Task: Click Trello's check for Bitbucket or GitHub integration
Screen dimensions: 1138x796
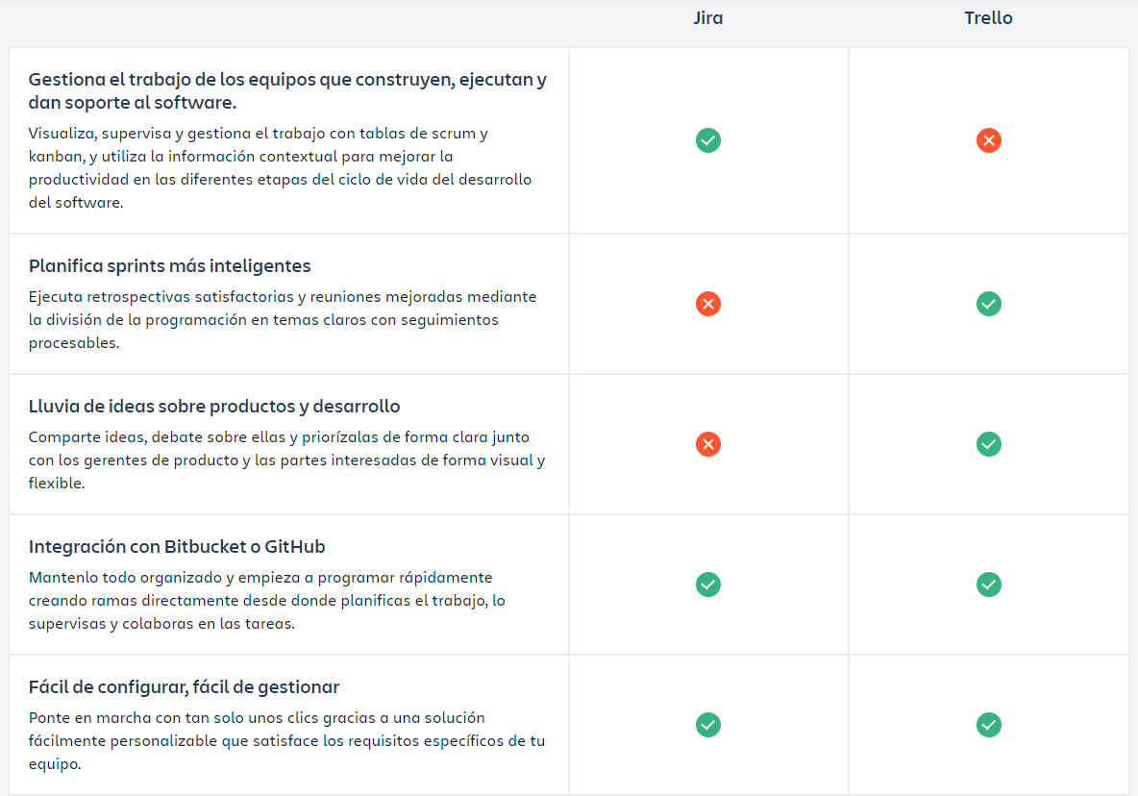Action: [988, 585]
